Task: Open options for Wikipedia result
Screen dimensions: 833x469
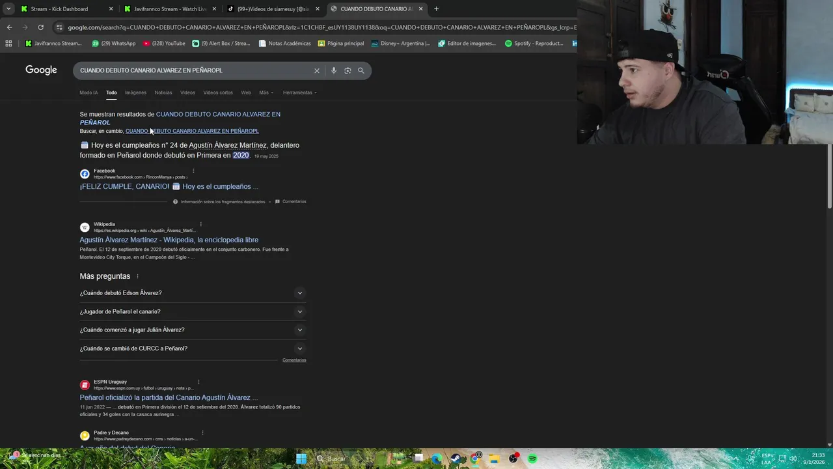Action: click(200, 224)
